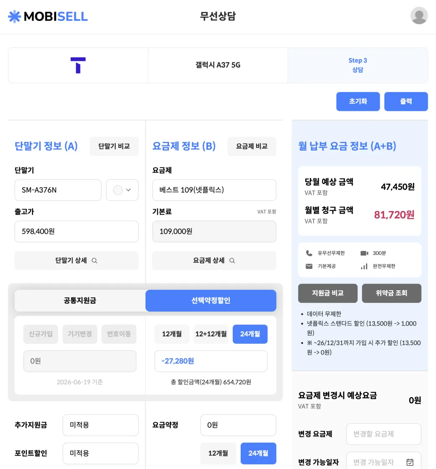Open the user profile avatar
The image size is (436, 469).
point(419,15)
